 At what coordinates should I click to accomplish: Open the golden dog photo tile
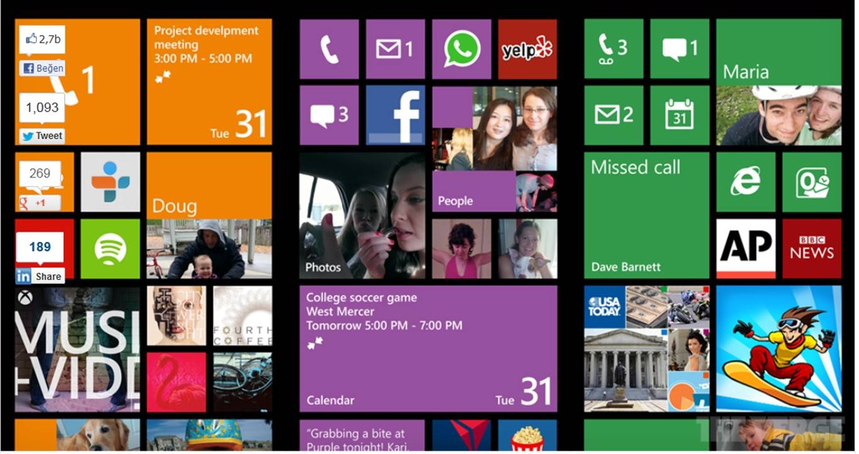pos(77,436)
